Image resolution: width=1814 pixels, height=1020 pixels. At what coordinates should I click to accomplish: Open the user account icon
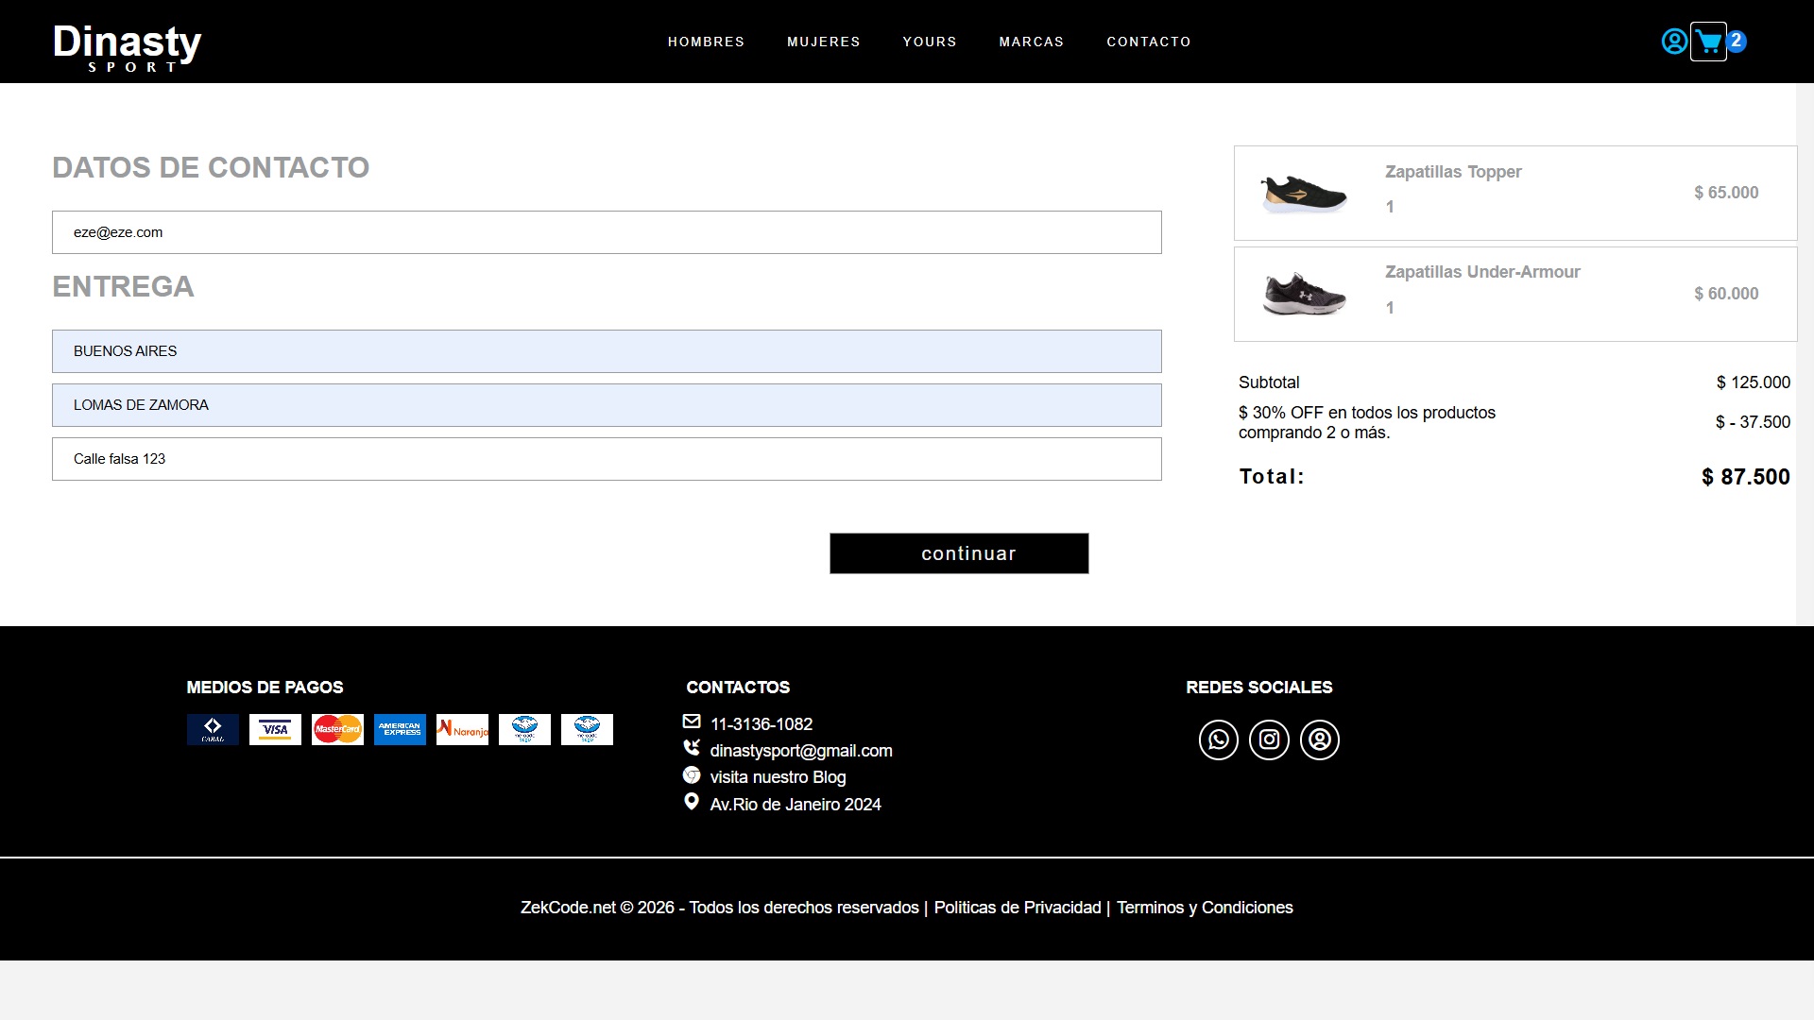[x=1673, y=42]
